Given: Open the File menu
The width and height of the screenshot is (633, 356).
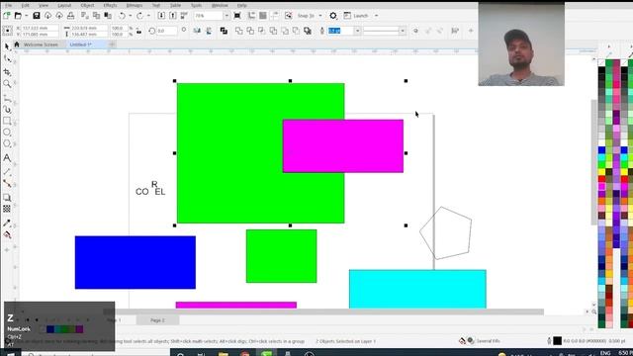Looking at the screenshot, I should (x=8, y=5).
